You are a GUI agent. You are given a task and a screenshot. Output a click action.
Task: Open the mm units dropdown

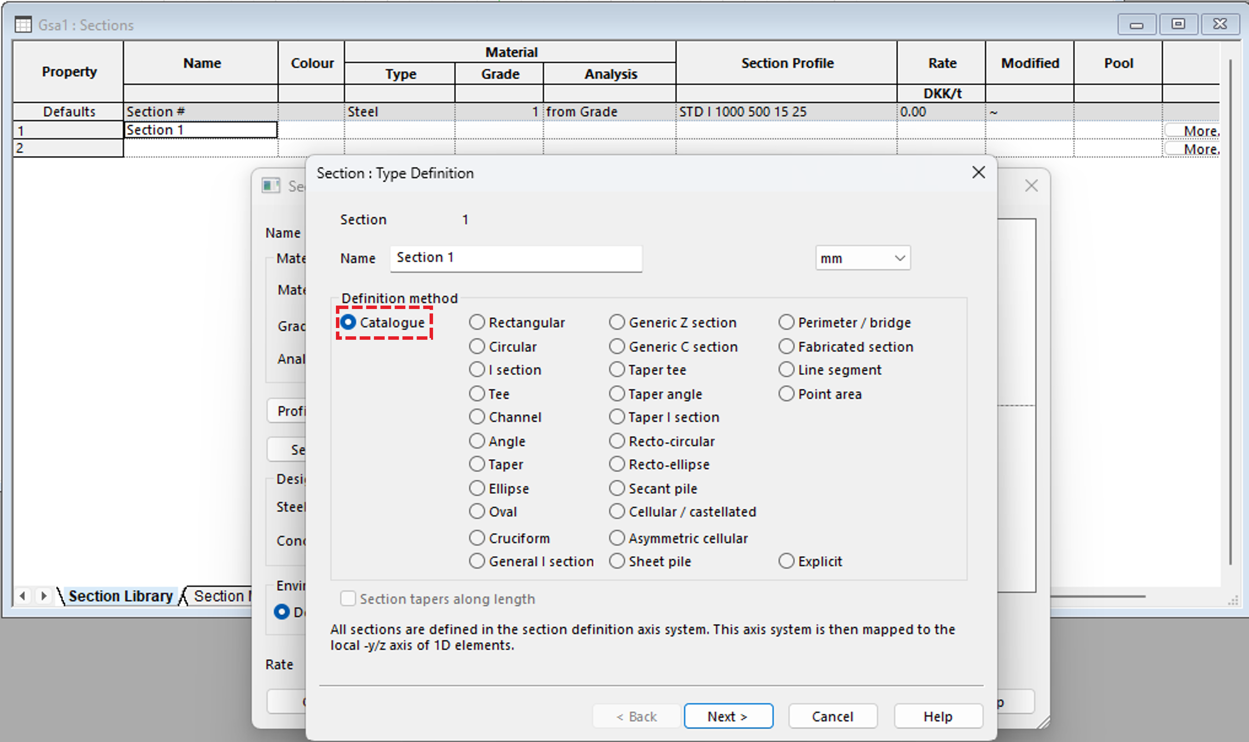tap(863, 259)
